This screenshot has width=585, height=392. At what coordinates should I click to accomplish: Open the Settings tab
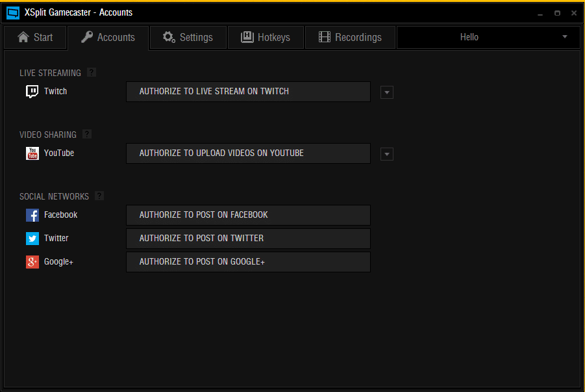(x=188, y=37)
